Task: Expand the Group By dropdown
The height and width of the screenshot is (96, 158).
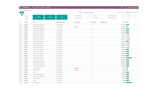Action: click(x=85, y=13)
